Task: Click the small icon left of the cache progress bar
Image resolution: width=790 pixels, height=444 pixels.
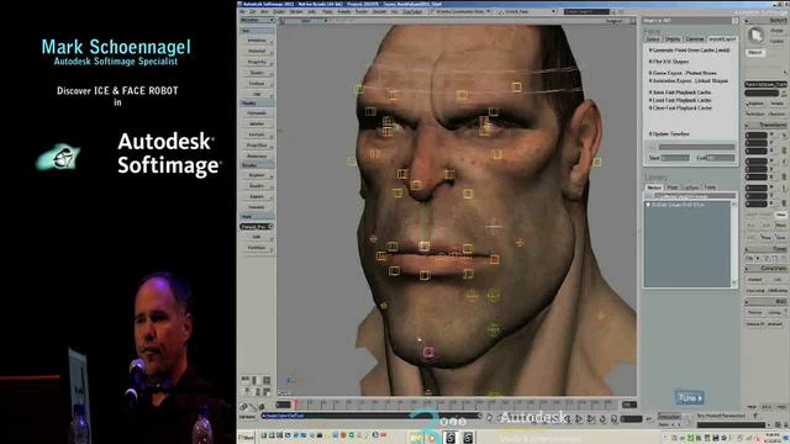Action: tap(652, 147)
